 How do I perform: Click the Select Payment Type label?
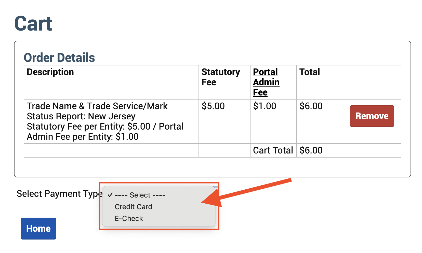[x=60, y=194]
